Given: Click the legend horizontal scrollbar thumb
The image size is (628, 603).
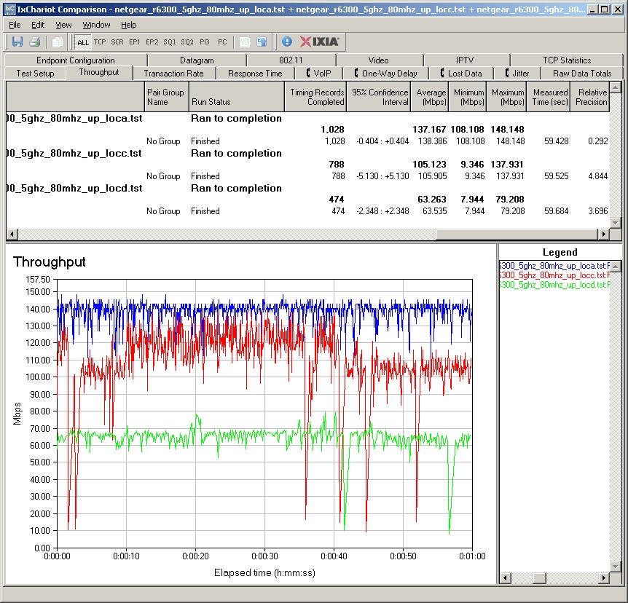Looking at the screenshot, I should [540, 578].
